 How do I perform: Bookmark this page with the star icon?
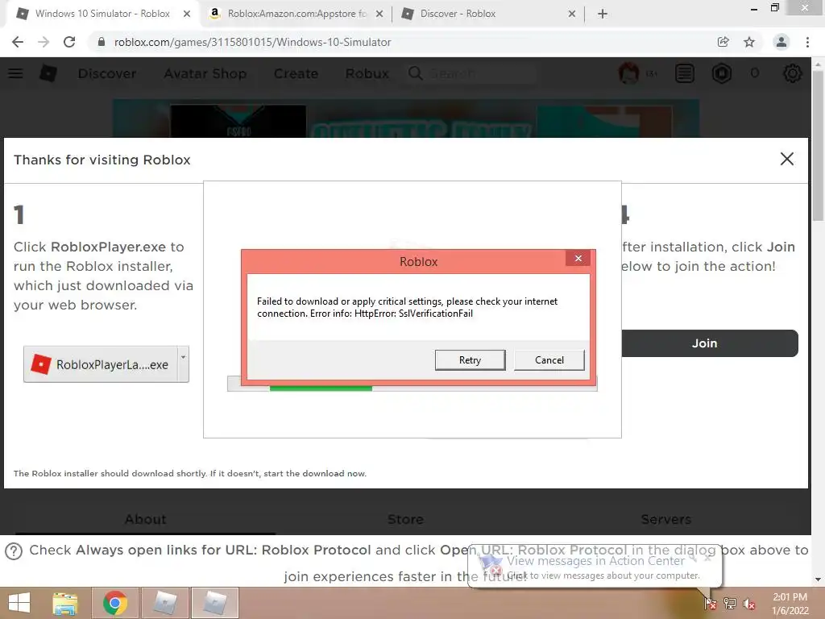749,42
